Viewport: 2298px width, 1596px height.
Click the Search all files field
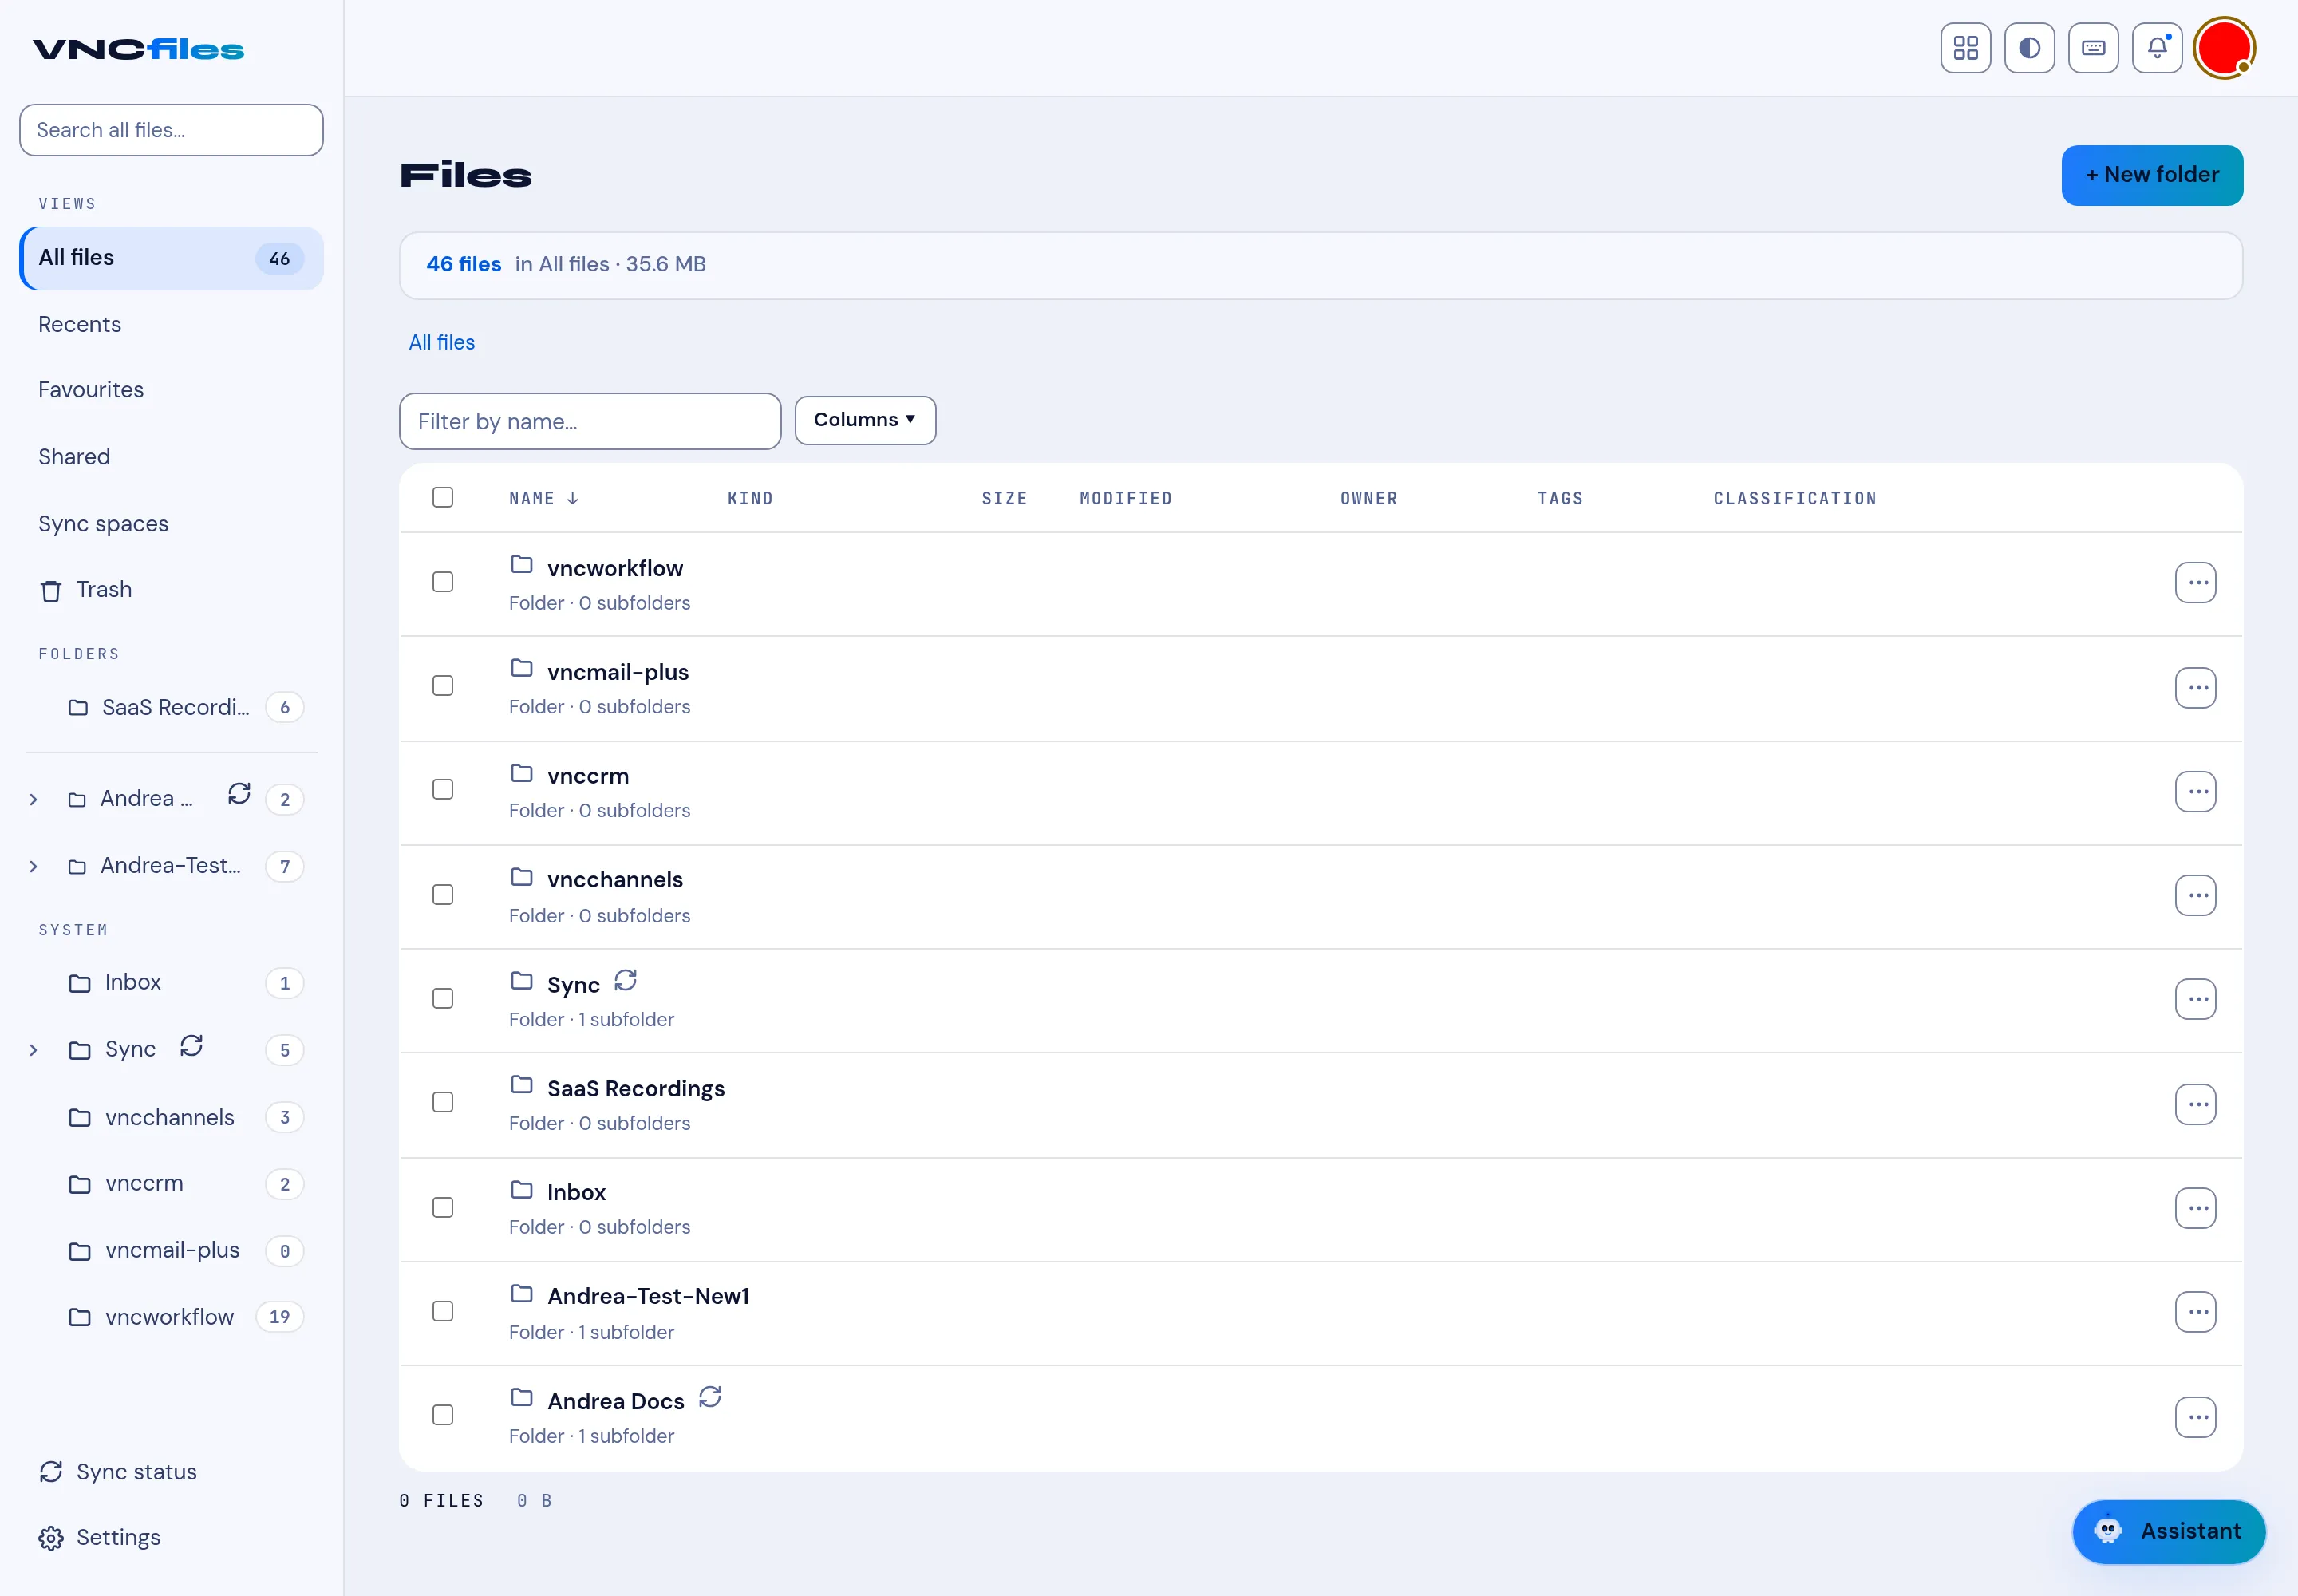point(171,130)
